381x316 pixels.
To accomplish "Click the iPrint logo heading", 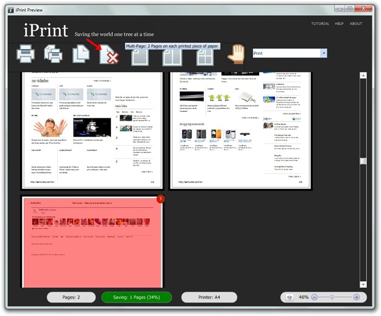I will 46,31.
